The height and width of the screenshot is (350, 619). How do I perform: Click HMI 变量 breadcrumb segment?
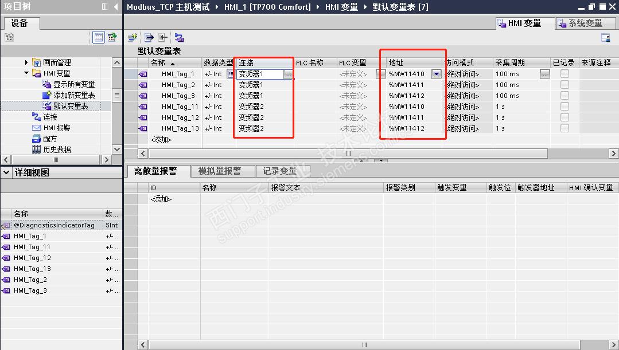click(341, 7)
